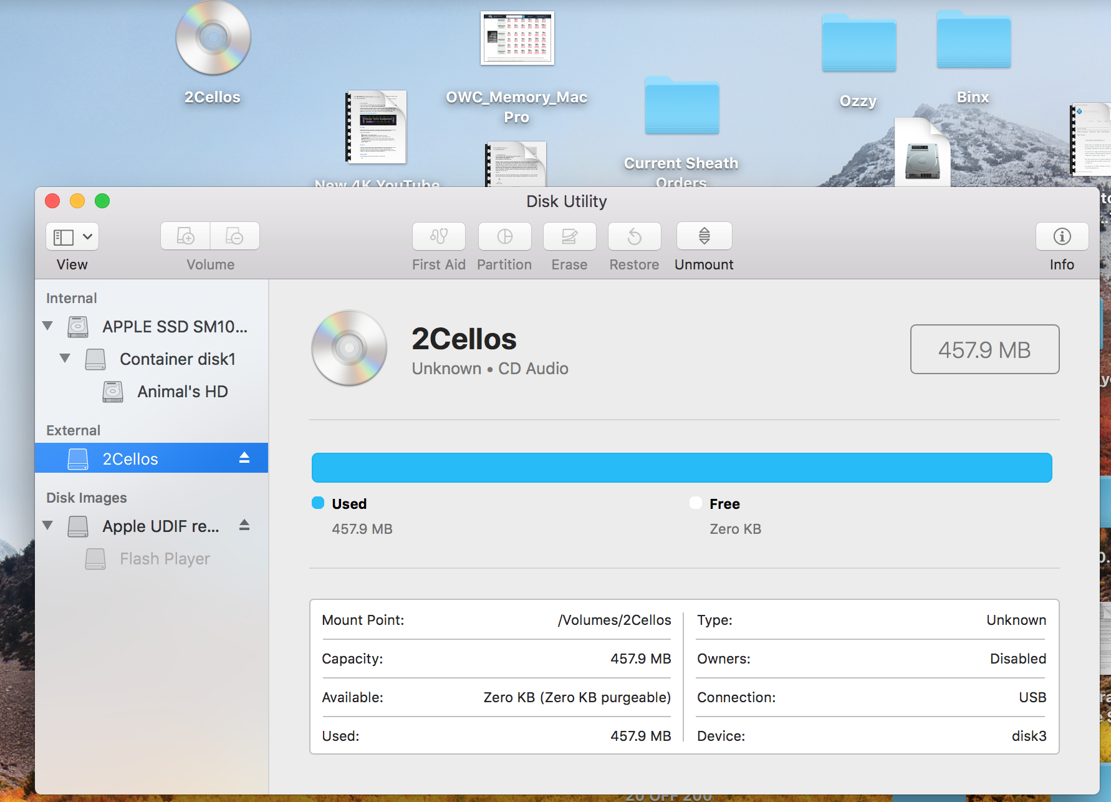This screenshot has height=802, width=1111.
Task: Click the Erase toolbar icon
Action: coord(569,236)
